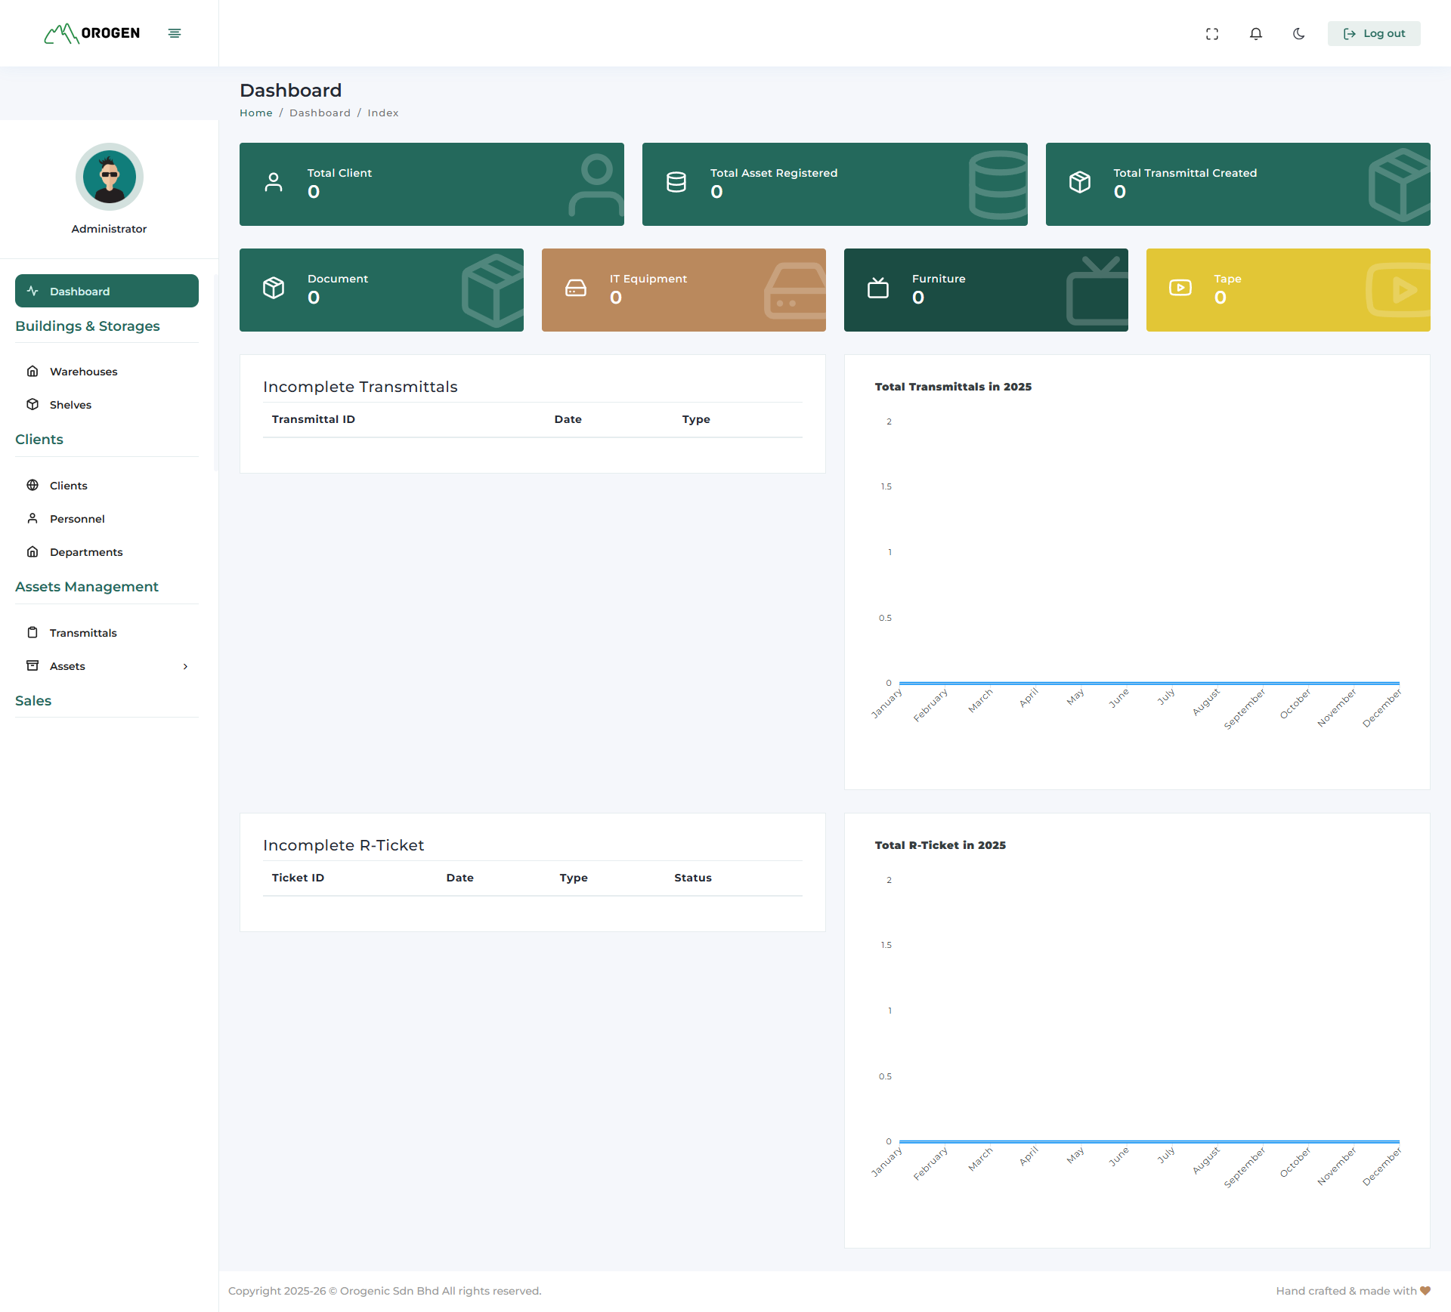The height and width of the screenshot is (1312, 1451).
Task: Toggle fullscreen mode icon
Action: point(1212,34)
